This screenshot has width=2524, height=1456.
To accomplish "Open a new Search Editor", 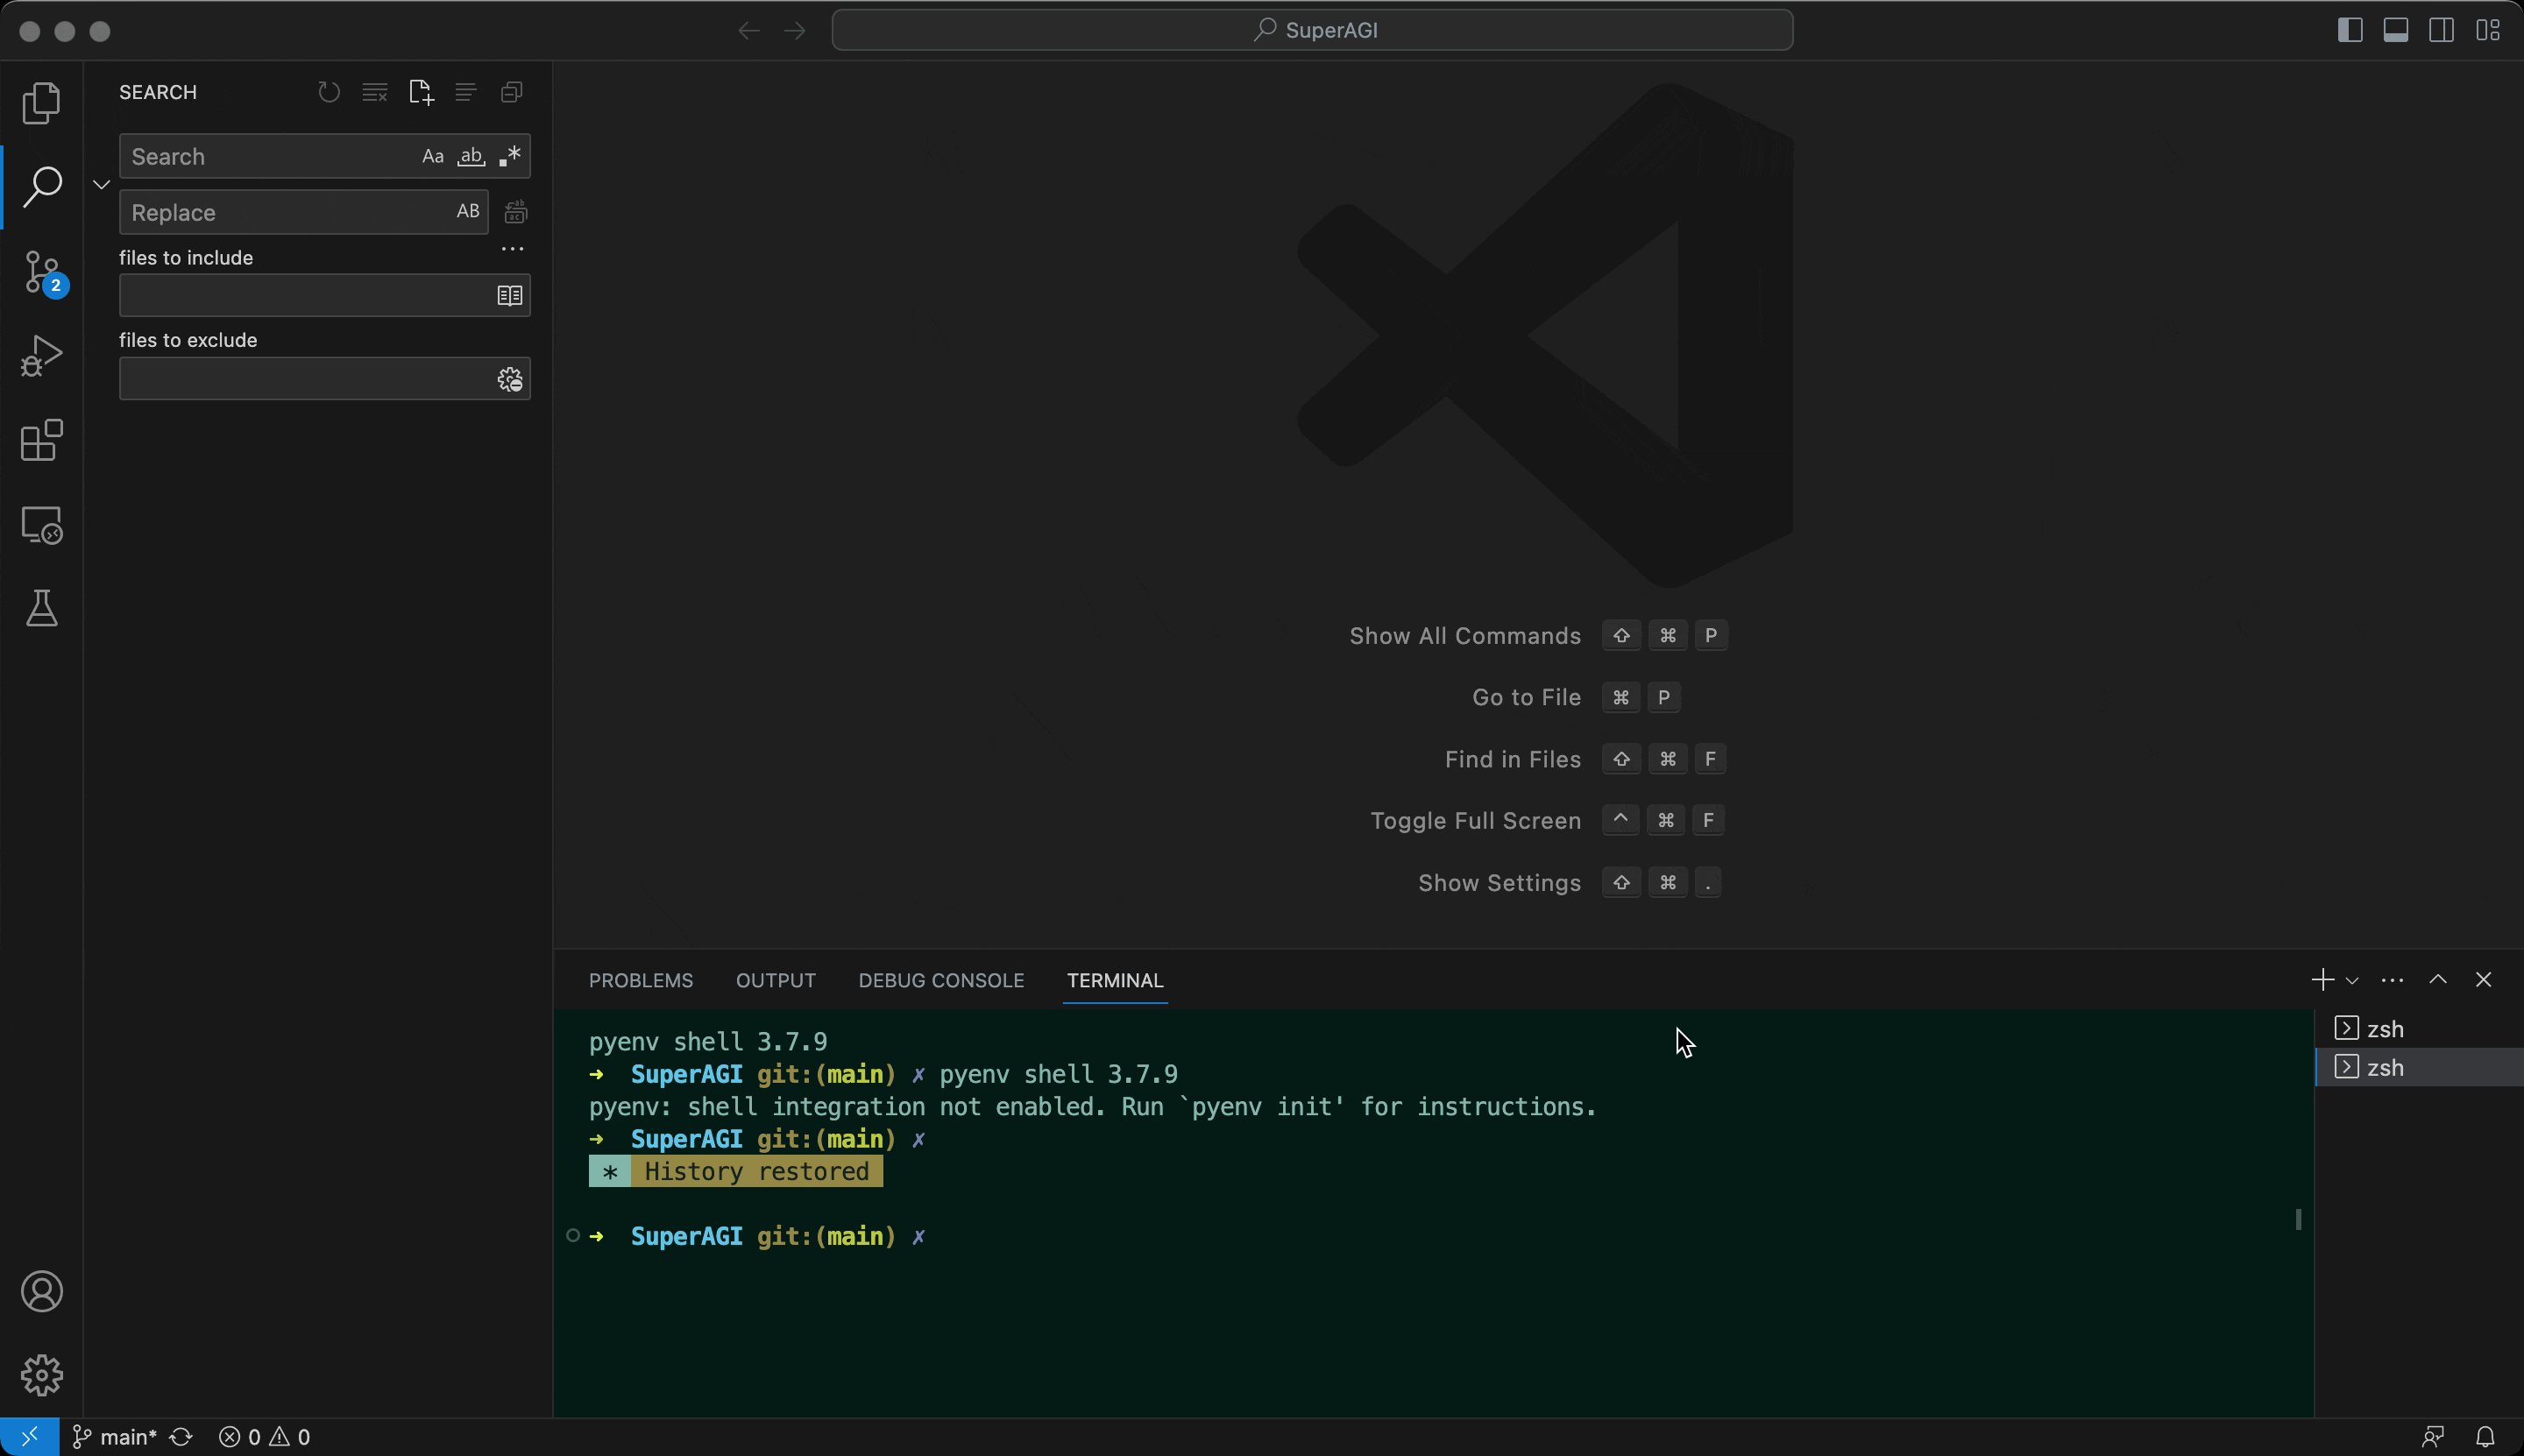I will tap(420, 91).
